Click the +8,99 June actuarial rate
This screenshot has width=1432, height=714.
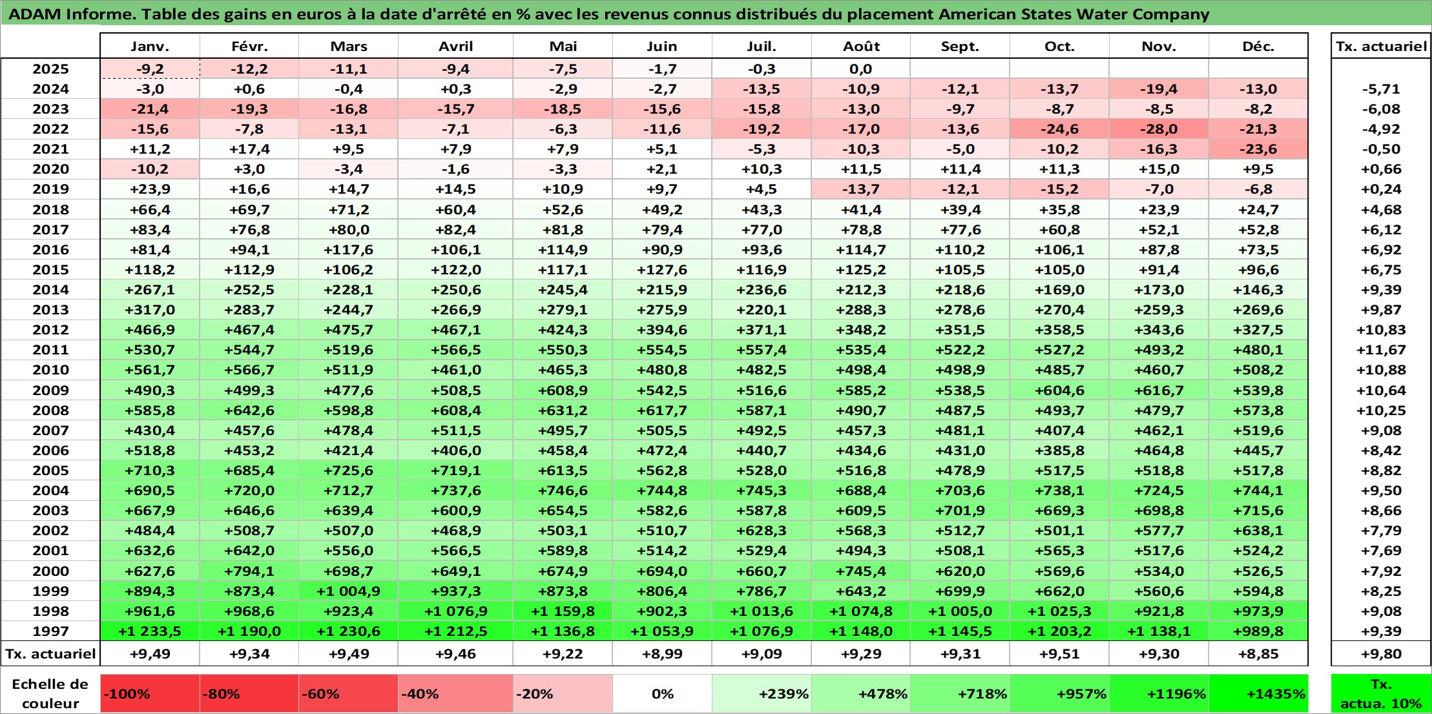[x=662, y=654]
